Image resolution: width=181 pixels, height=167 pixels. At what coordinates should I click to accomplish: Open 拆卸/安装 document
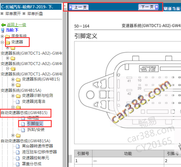(x=36, y=130)
